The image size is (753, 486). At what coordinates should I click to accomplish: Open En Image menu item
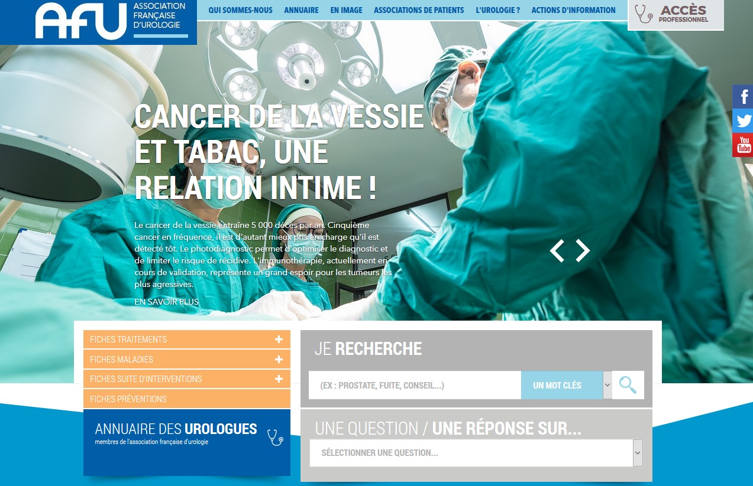[346, 10]
